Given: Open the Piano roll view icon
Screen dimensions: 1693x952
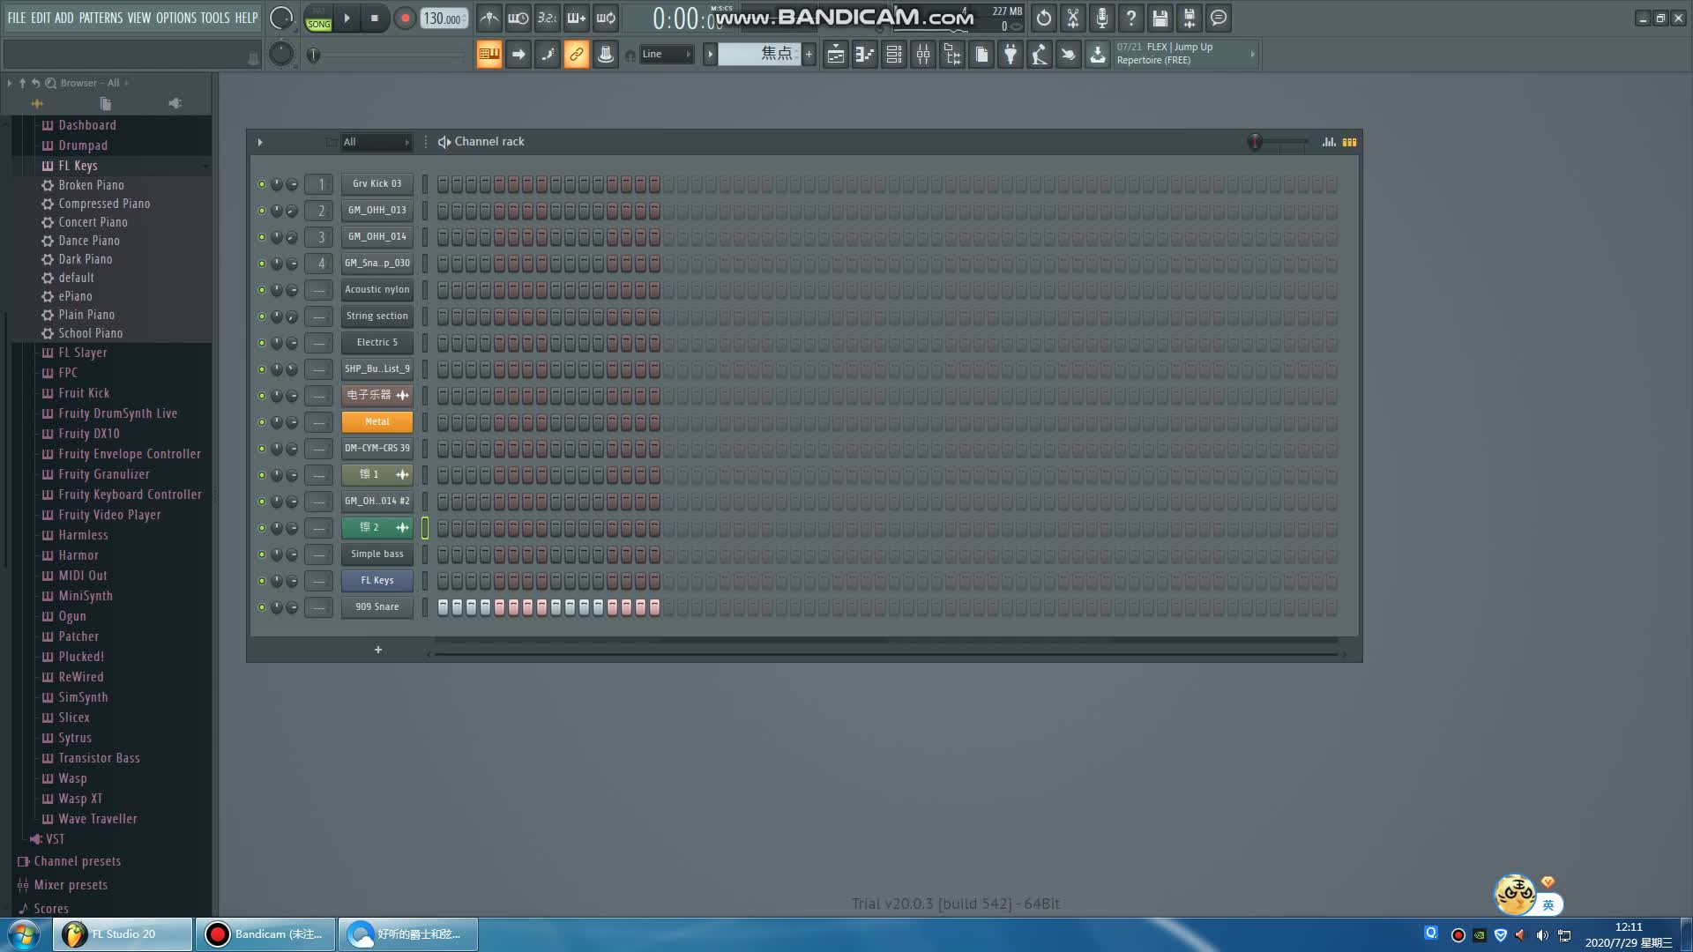Looking at the screenshot, I should tap(865, 55).
